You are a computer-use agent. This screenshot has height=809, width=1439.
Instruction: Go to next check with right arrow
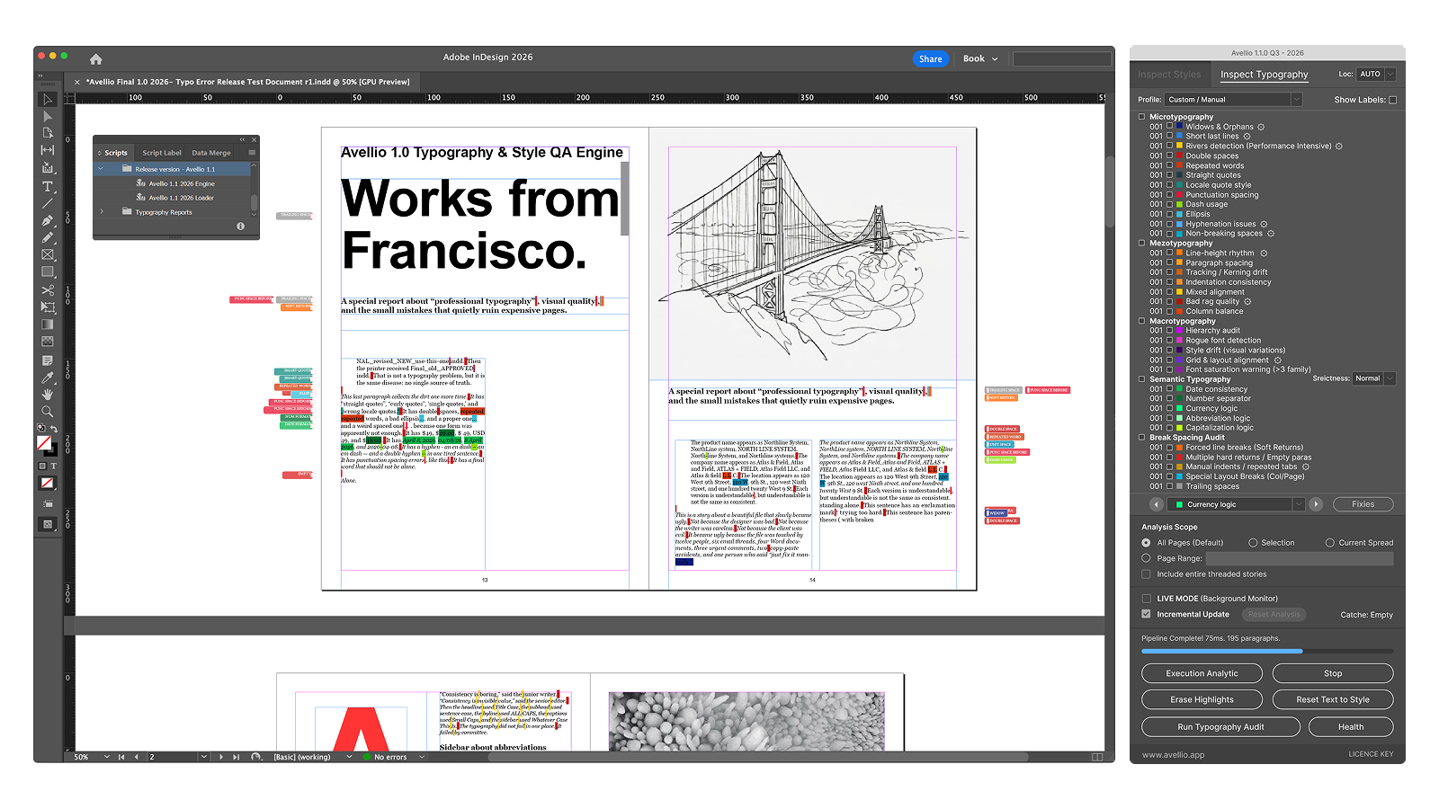tap(1316, 504)
